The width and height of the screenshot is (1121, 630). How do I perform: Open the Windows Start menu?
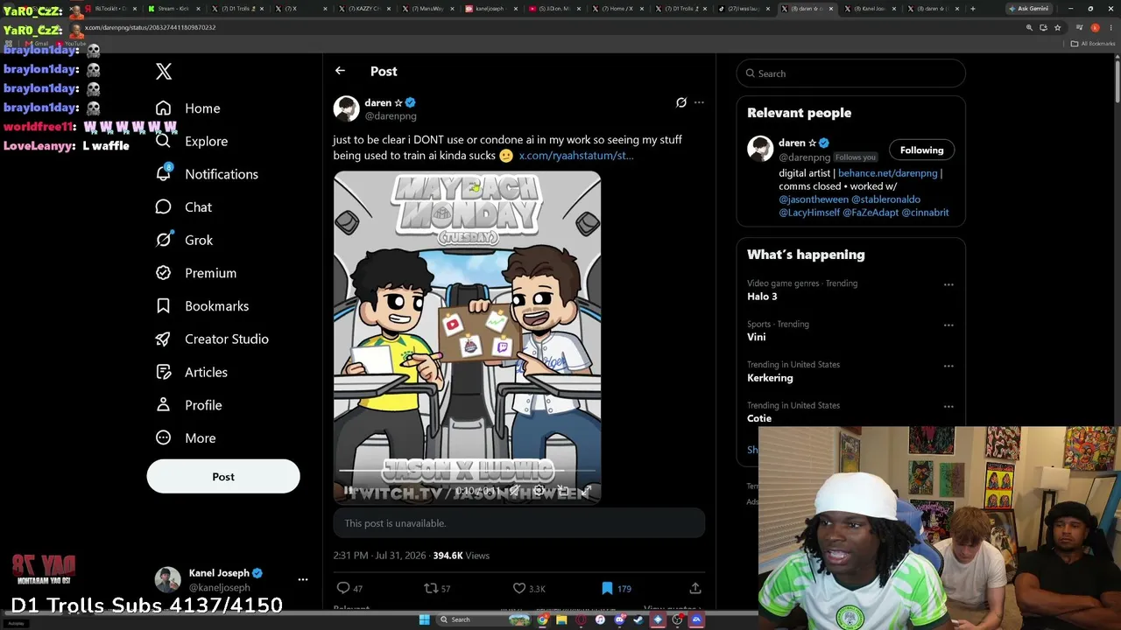pos(425,619)
